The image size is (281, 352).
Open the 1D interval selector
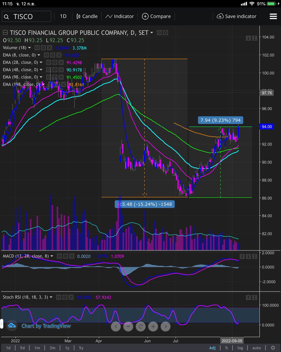(63, 16)
